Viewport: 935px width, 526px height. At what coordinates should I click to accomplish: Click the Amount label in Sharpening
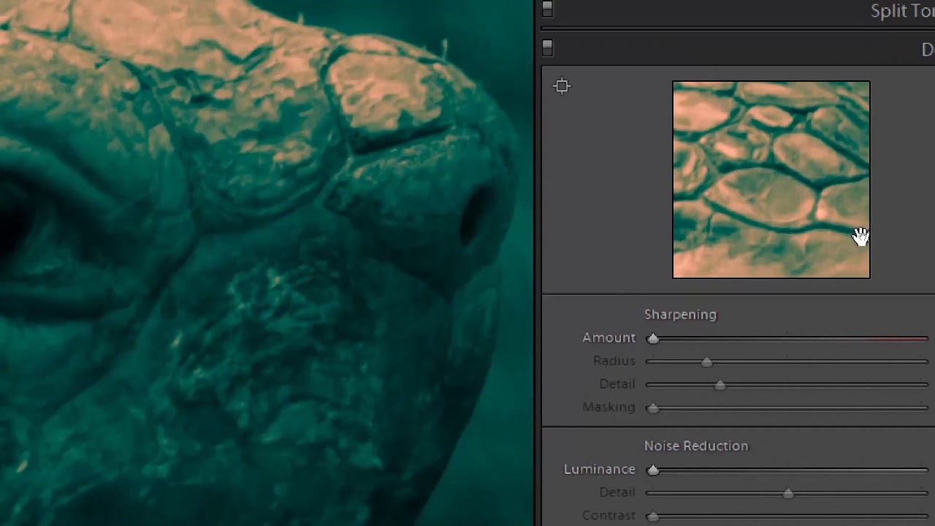point(608,338)
